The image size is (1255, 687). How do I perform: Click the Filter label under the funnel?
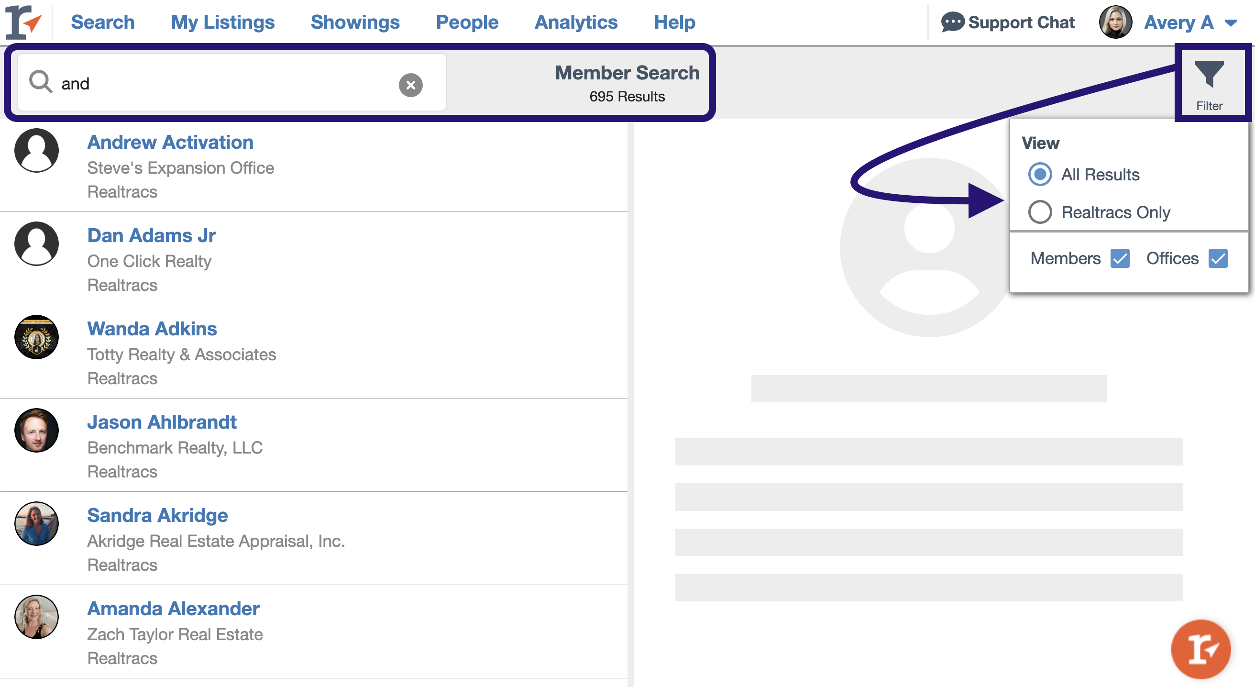[1209, 106]
